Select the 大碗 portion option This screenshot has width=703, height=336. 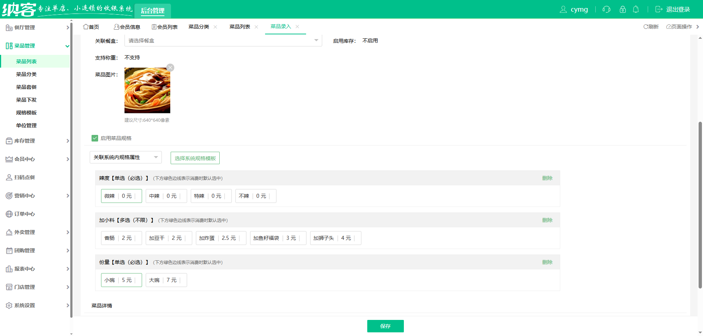point(166,280)
